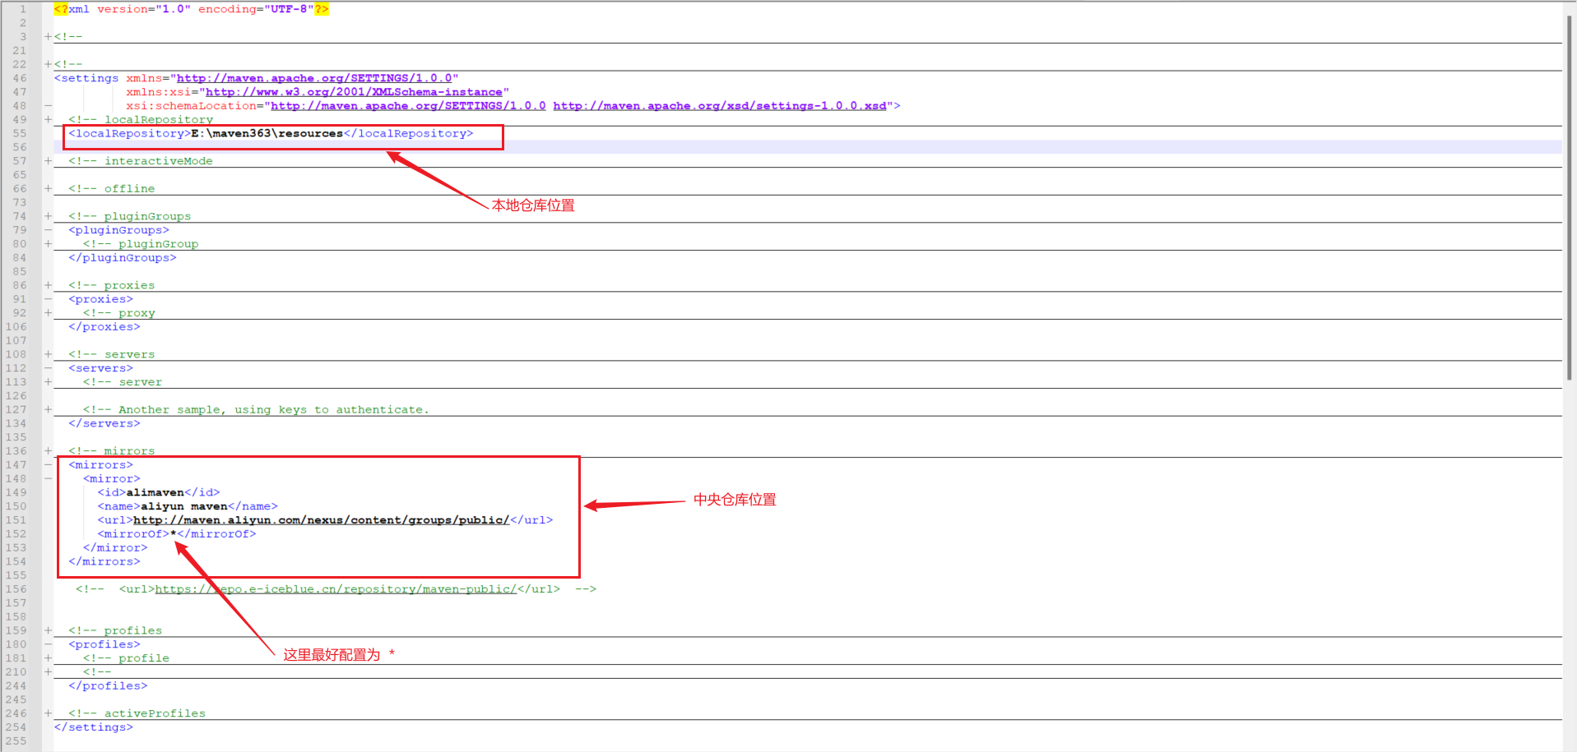Click the encoding "UTF-8" value
Viewport: 1577px width, 752px height.
(289, 9)
